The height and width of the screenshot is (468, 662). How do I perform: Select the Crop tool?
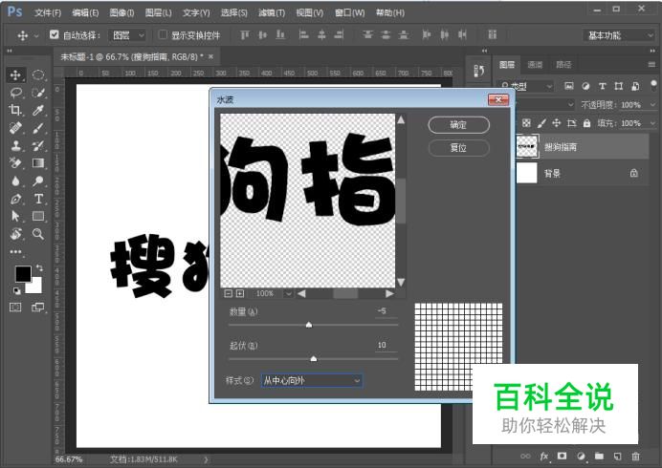pos(15,111)
